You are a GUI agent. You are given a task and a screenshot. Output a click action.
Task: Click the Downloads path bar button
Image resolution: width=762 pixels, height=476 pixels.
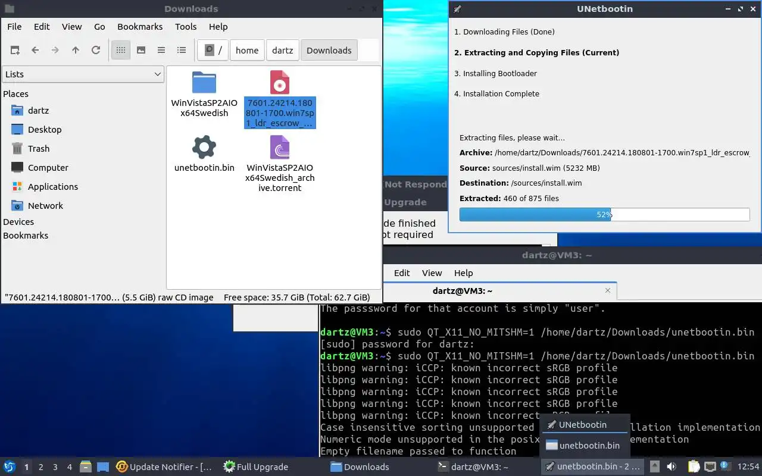[x=329, y=51]
